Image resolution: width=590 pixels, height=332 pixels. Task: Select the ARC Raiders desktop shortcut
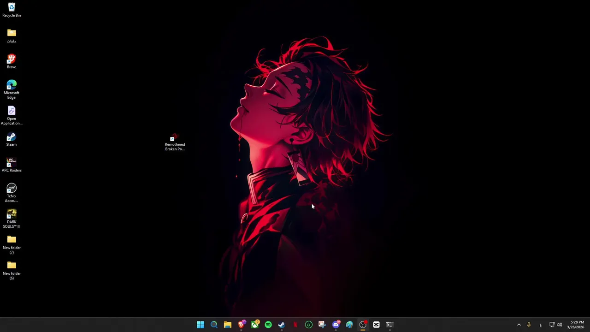12,165
